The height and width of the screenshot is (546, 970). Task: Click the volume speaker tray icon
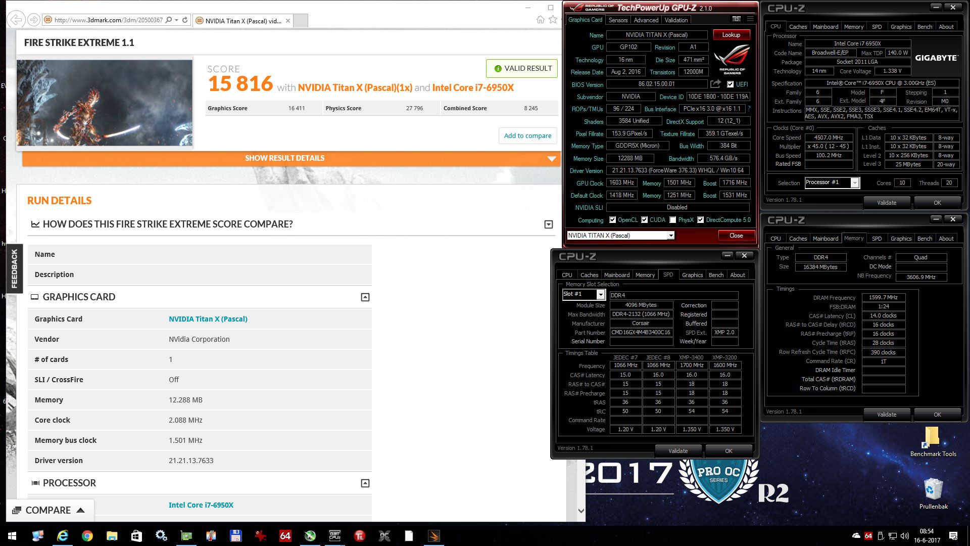pyautogui.click(x=904, y=536)
